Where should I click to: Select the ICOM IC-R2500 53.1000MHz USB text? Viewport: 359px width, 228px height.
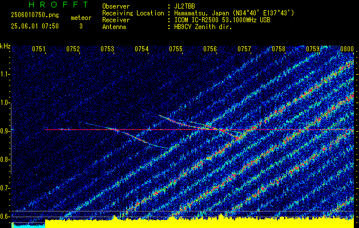(222, 20)
